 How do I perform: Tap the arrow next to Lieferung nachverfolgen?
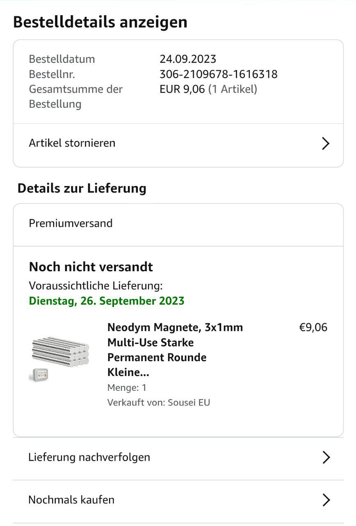pos(326,457)
